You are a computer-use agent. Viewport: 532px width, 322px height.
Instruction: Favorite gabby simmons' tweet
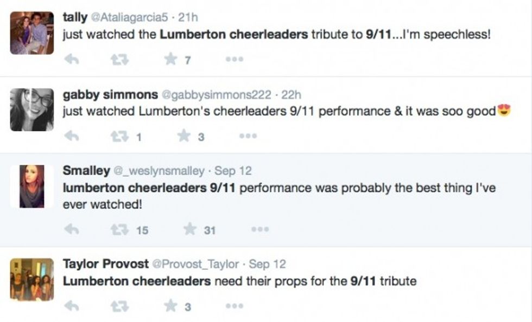pos(183,137)
